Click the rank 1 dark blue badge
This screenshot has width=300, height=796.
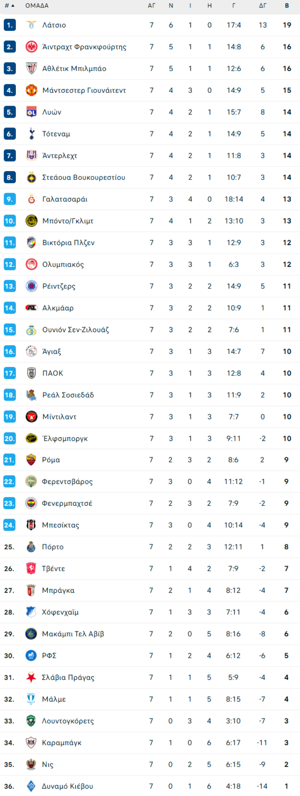(x=10, y=25)
